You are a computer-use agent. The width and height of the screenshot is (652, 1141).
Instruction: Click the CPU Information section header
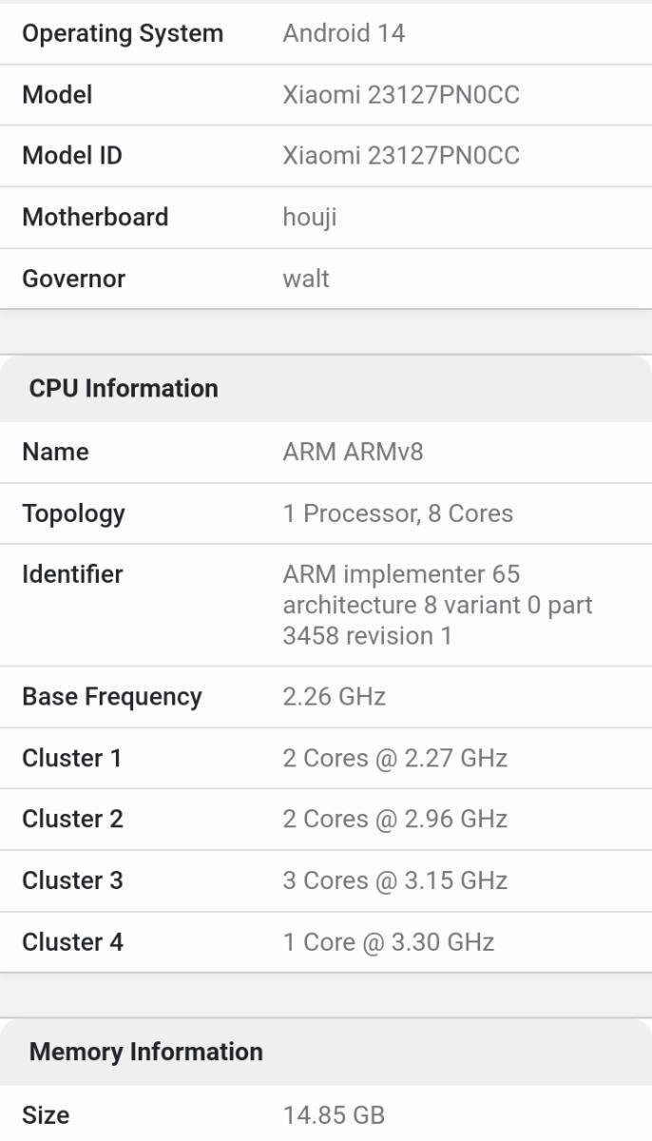tap(124, 388)
